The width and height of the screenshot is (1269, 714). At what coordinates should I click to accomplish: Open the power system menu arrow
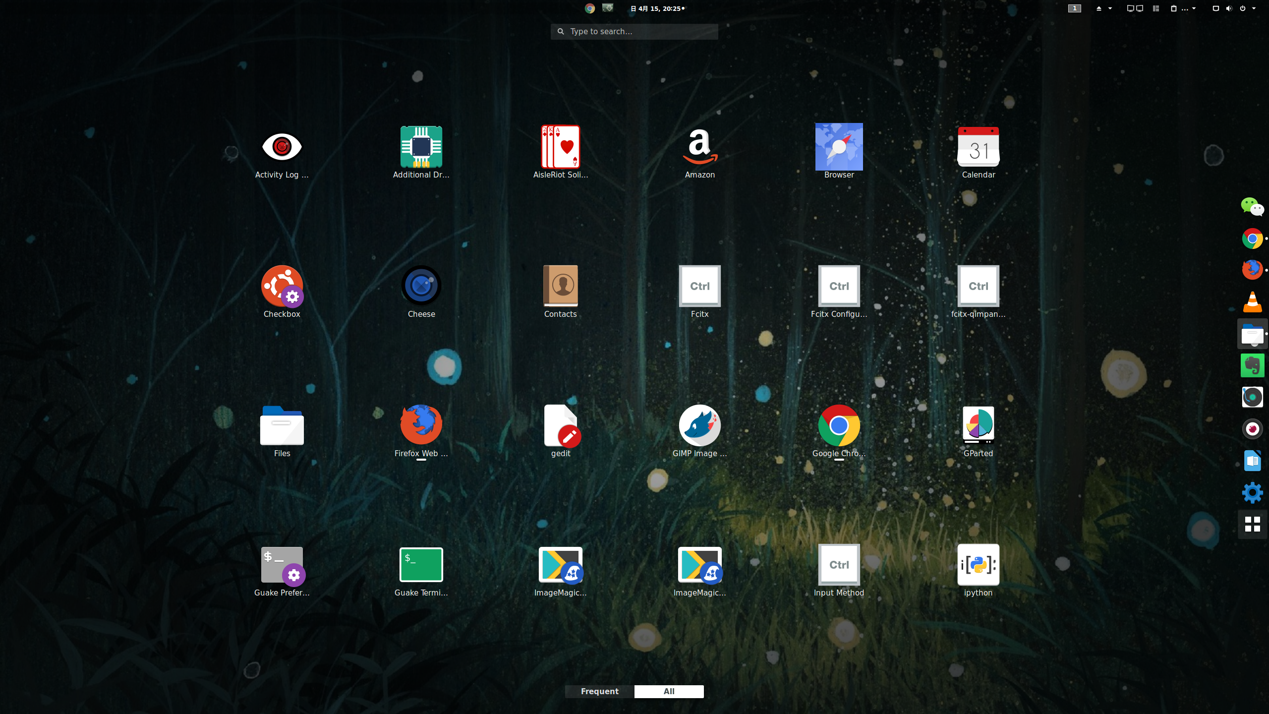tap(1254, 8)
